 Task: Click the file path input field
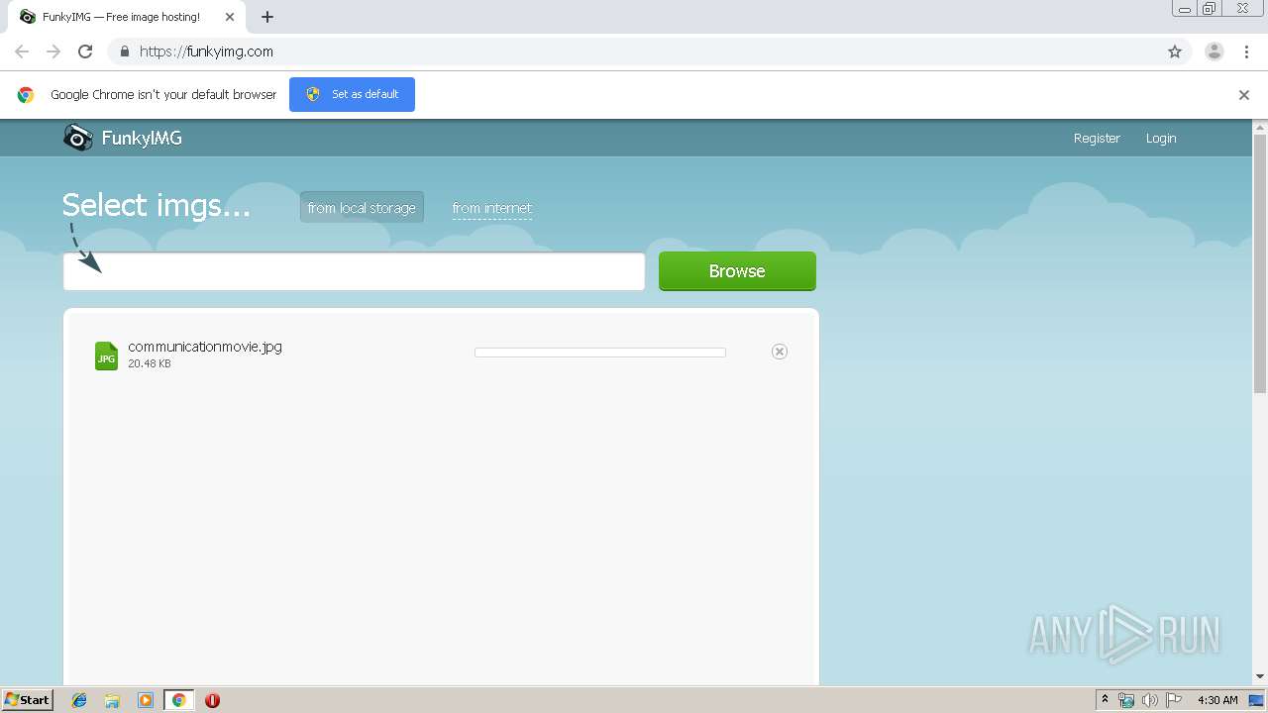click(354, 271)
